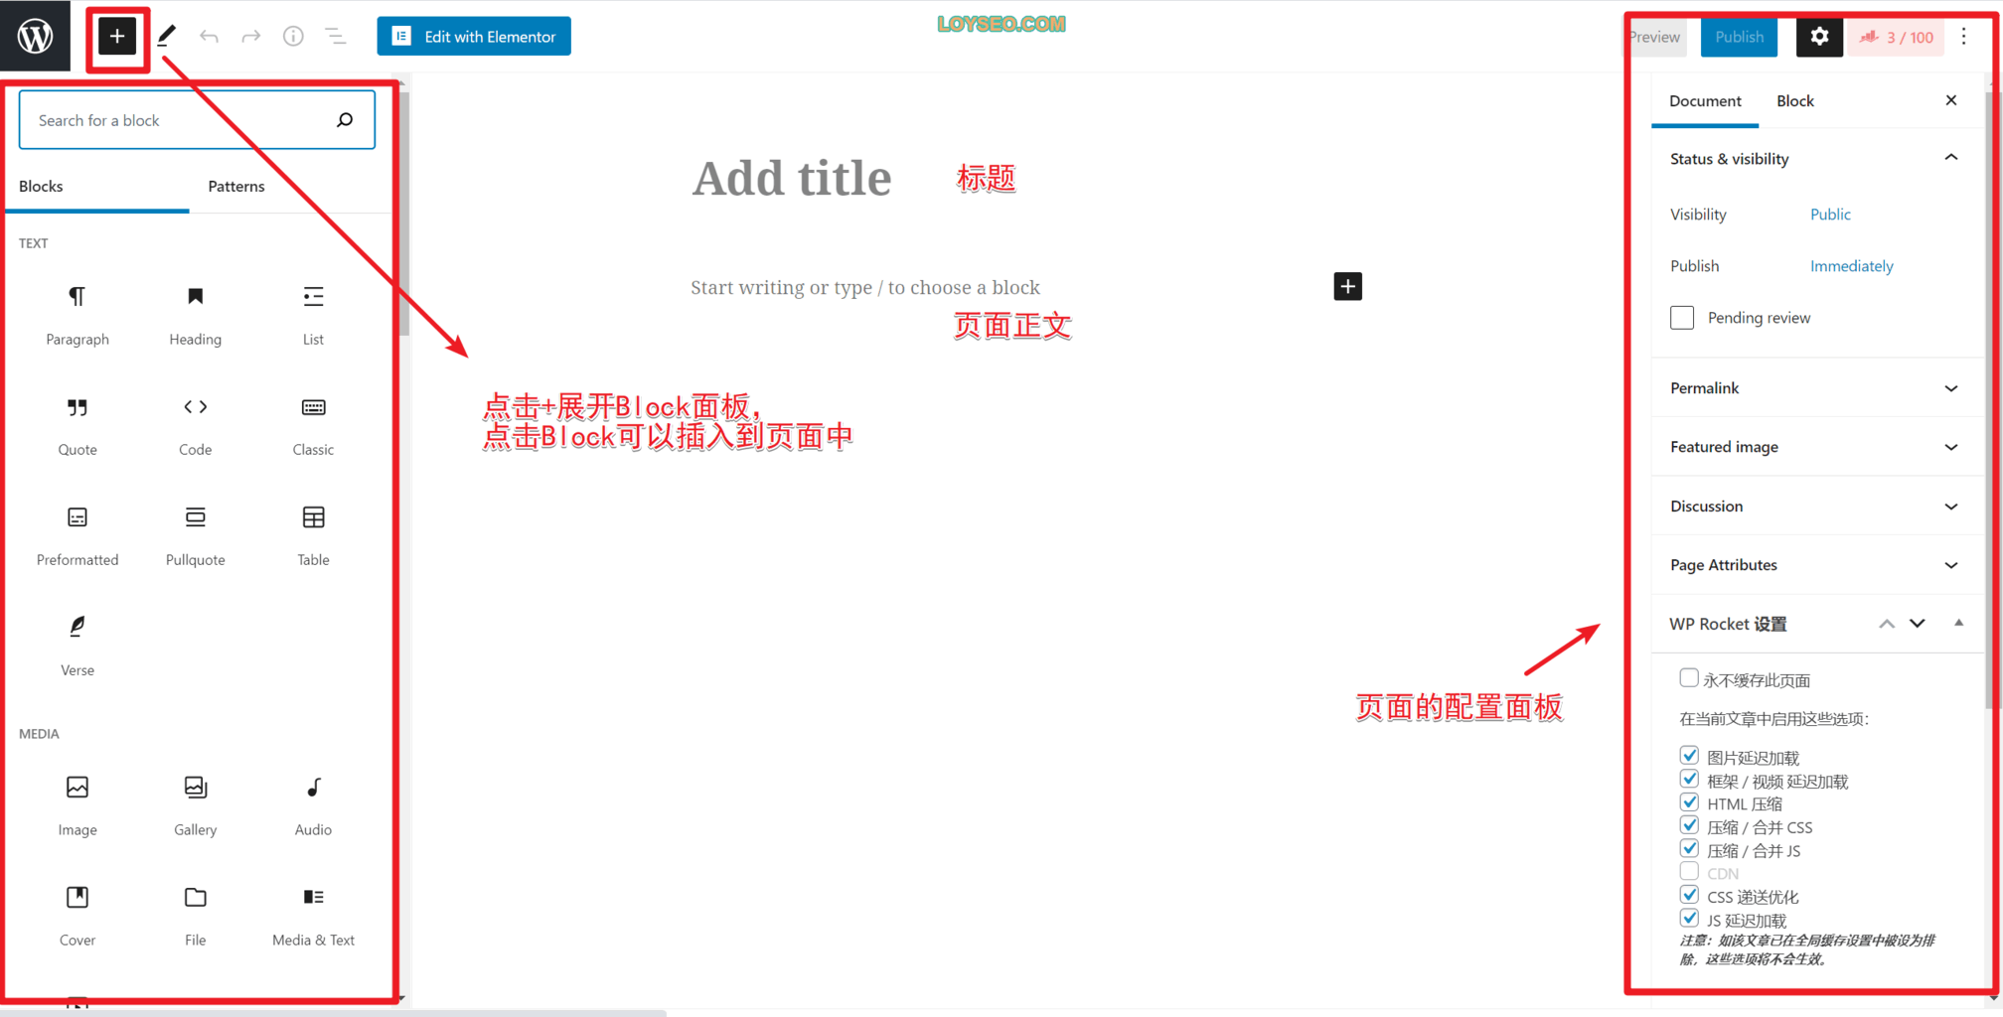
Task: Change publish time via Immediately link
Action: point(1851,266)
